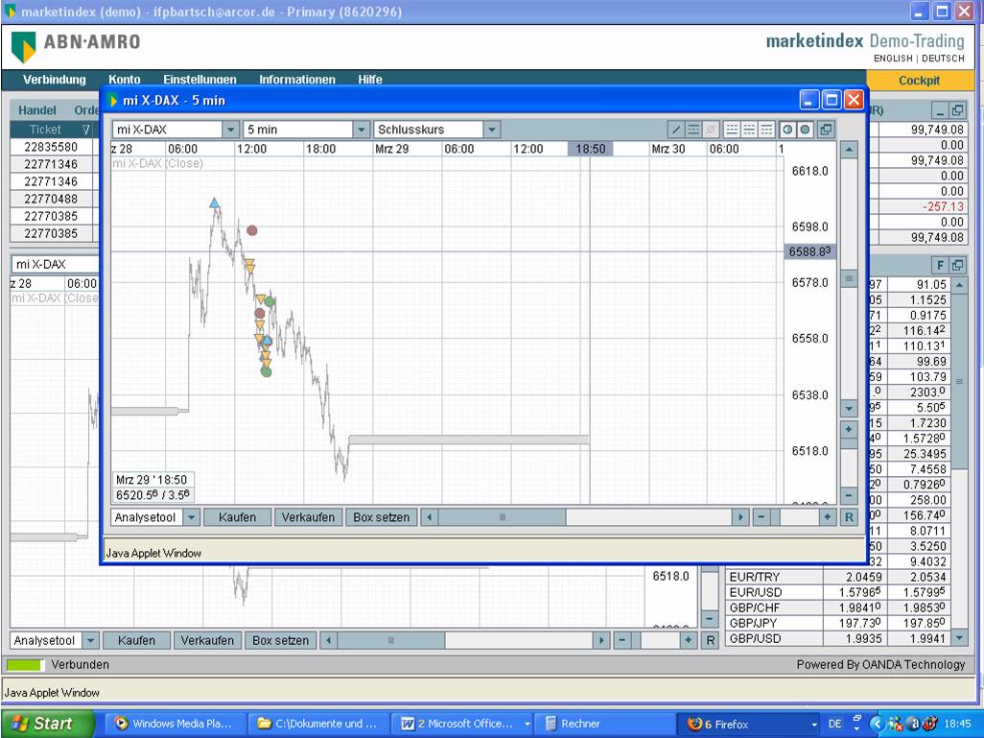The width and height of the screenshot is (984, 738).
Task: Switch to the Cockpit tab
Action: click(x=920, y=81)
